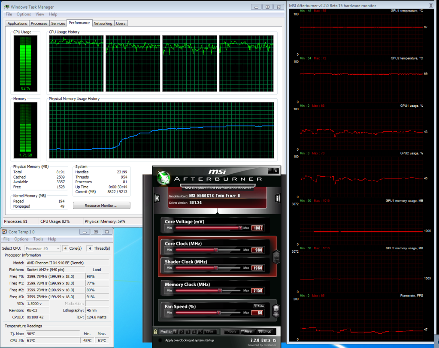This screenshot has width=439, height=348.
Task: Open Core Temp Tools menu
Action: 38,239
